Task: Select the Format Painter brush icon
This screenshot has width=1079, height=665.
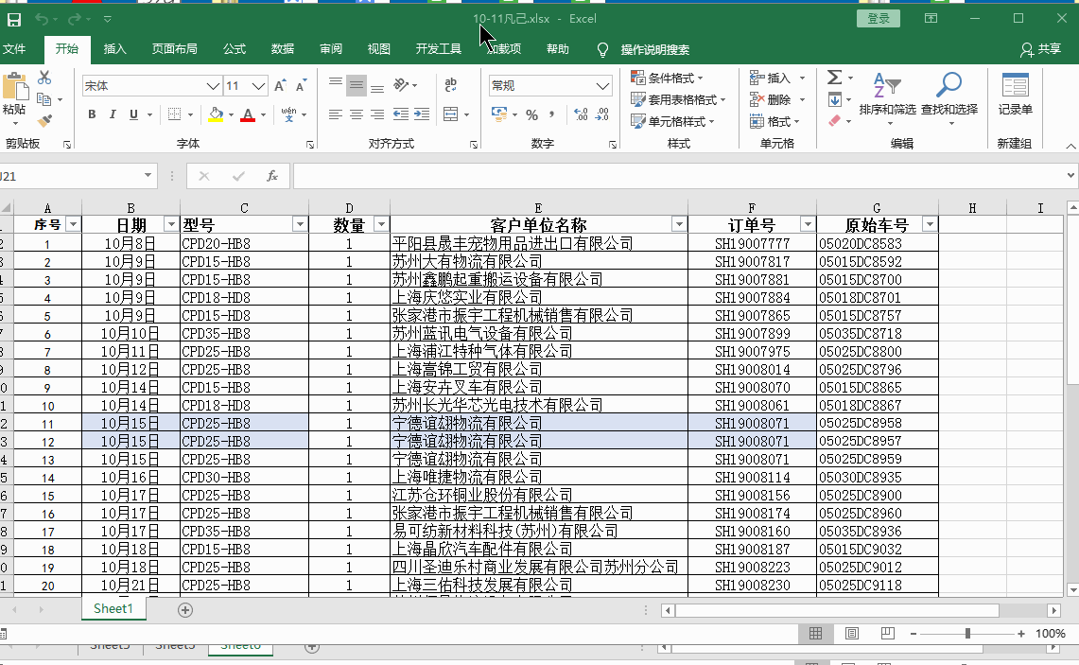Action: pyautogui.click(x=44, y=121)
